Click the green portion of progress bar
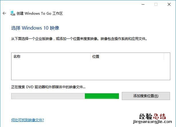Viewport: 176px width, 127px height. point(102,96)
